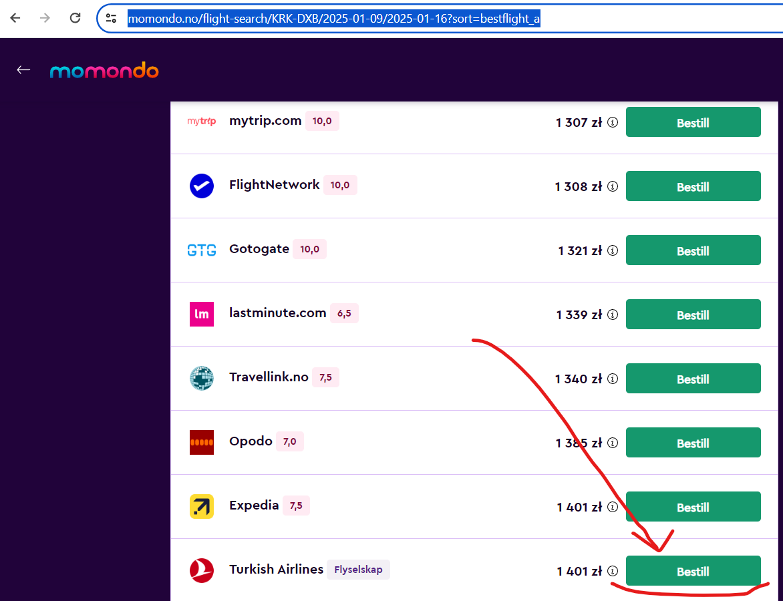
Task: Click the FlightNetwork 10,0 rating badge
Action: [340, 185]
